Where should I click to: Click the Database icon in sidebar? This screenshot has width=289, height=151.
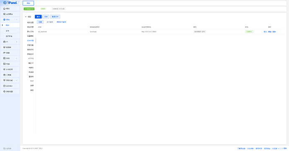[5, 47]
